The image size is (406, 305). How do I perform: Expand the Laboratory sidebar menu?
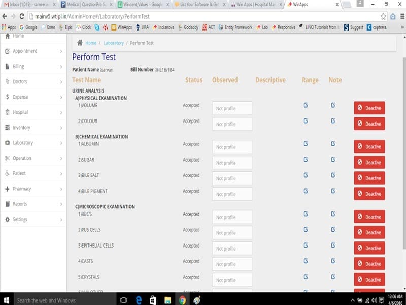[34, 143]
